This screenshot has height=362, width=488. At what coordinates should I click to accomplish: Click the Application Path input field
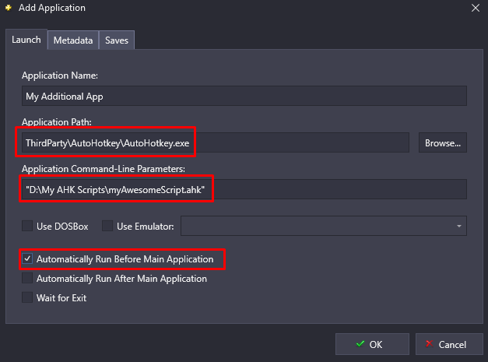(214, 143)
